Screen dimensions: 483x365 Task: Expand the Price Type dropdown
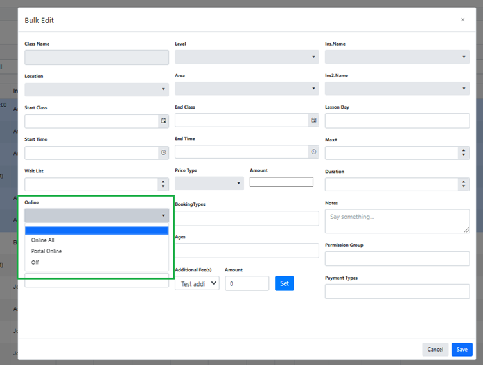coord(209,183)
